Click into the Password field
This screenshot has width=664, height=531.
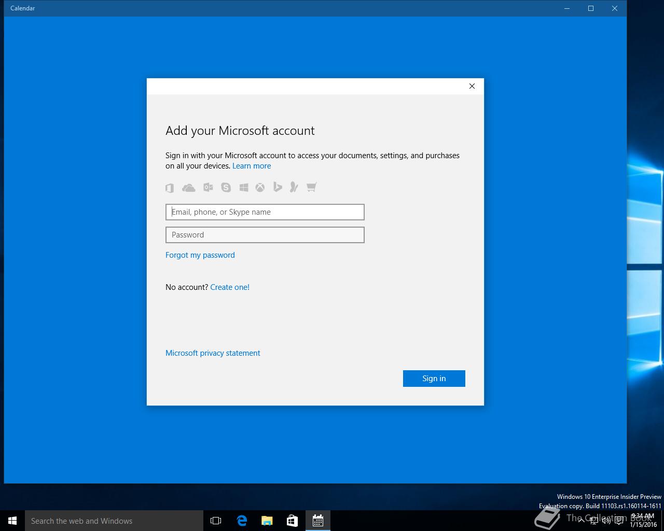coord(265,235)
